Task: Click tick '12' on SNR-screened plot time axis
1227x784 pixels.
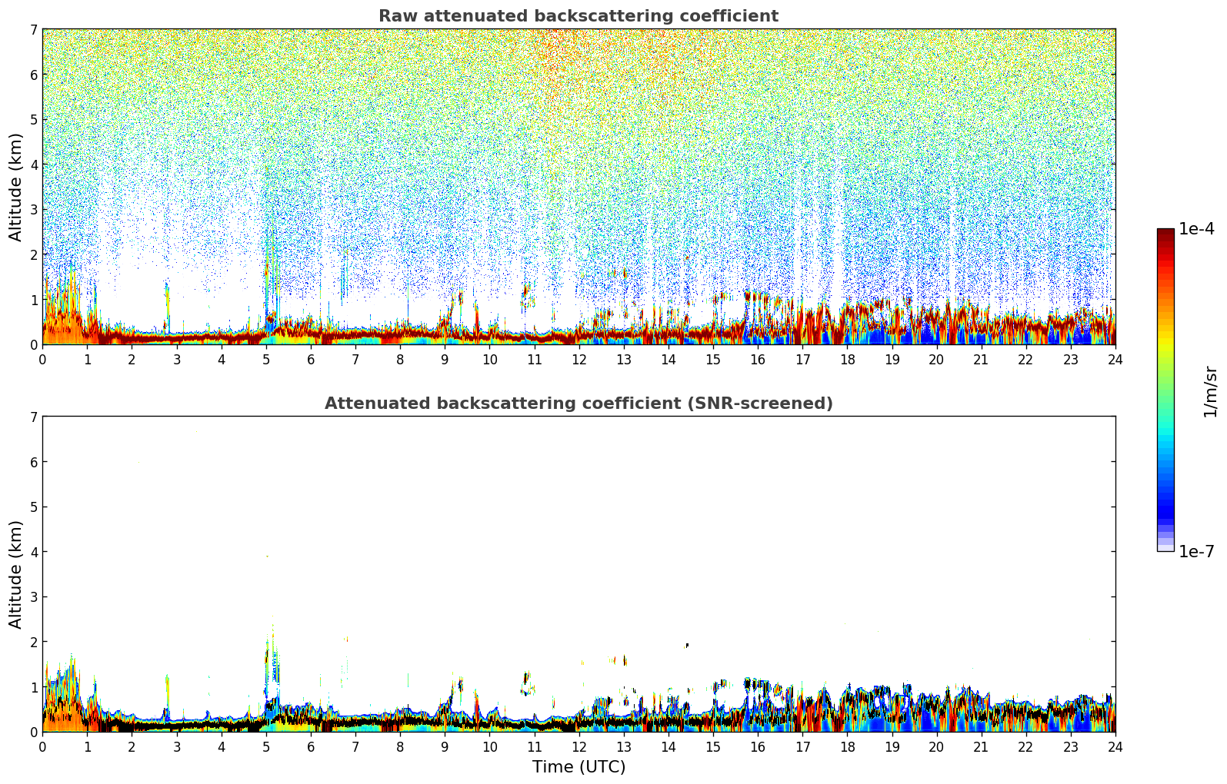Action: [578, 747]
